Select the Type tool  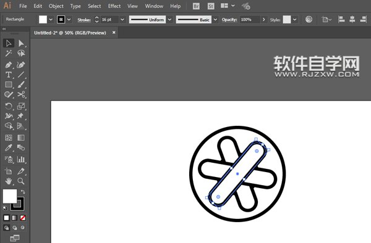coord(9,75)
